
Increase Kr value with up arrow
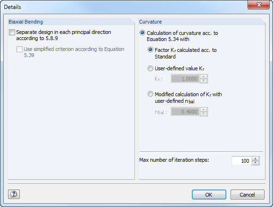click(x=203, y=77)
